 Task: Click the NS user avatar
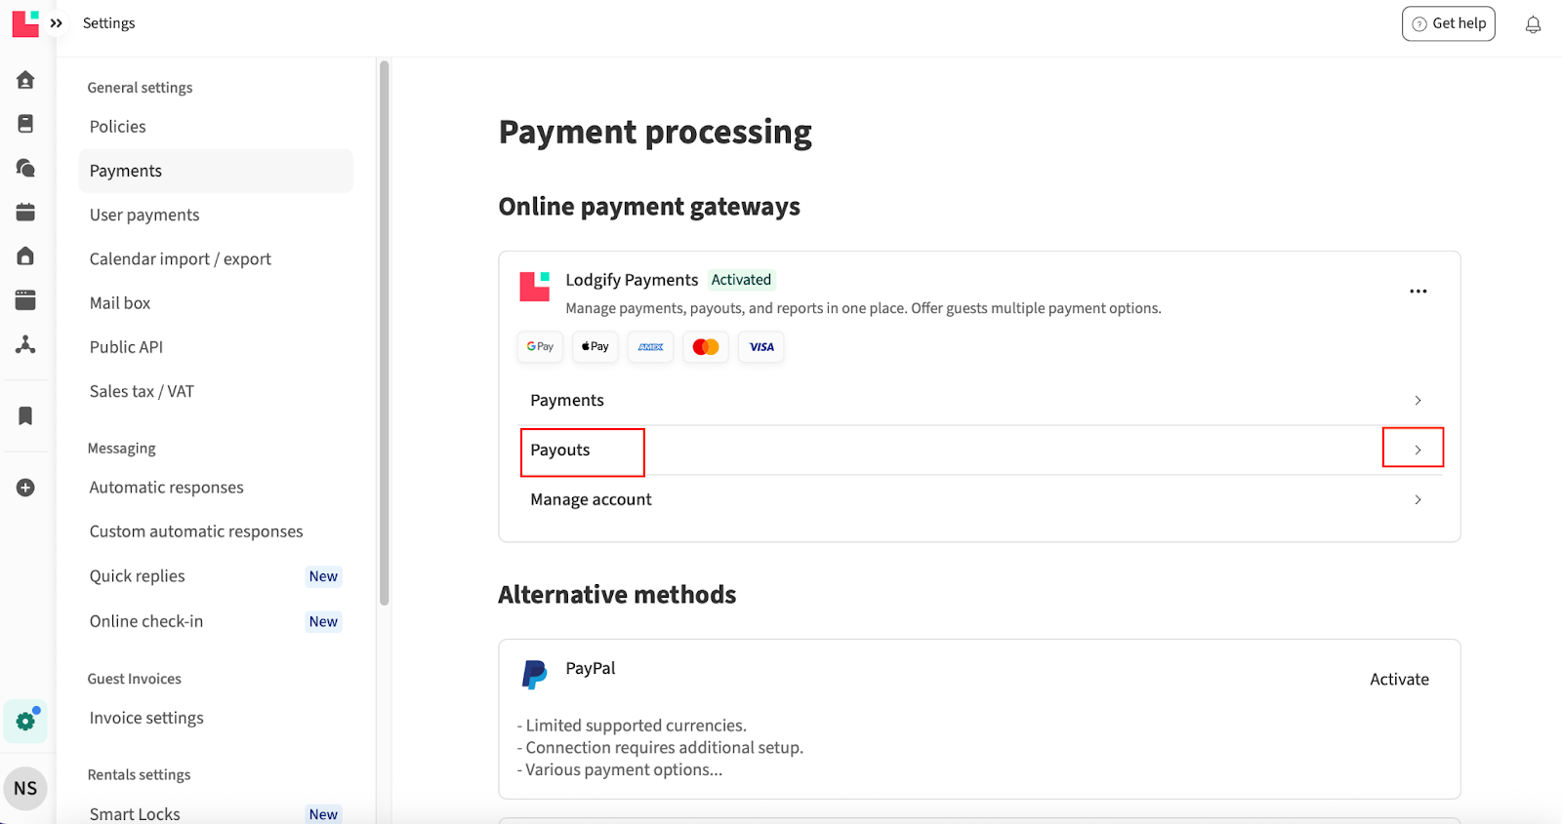click(25, 788)
